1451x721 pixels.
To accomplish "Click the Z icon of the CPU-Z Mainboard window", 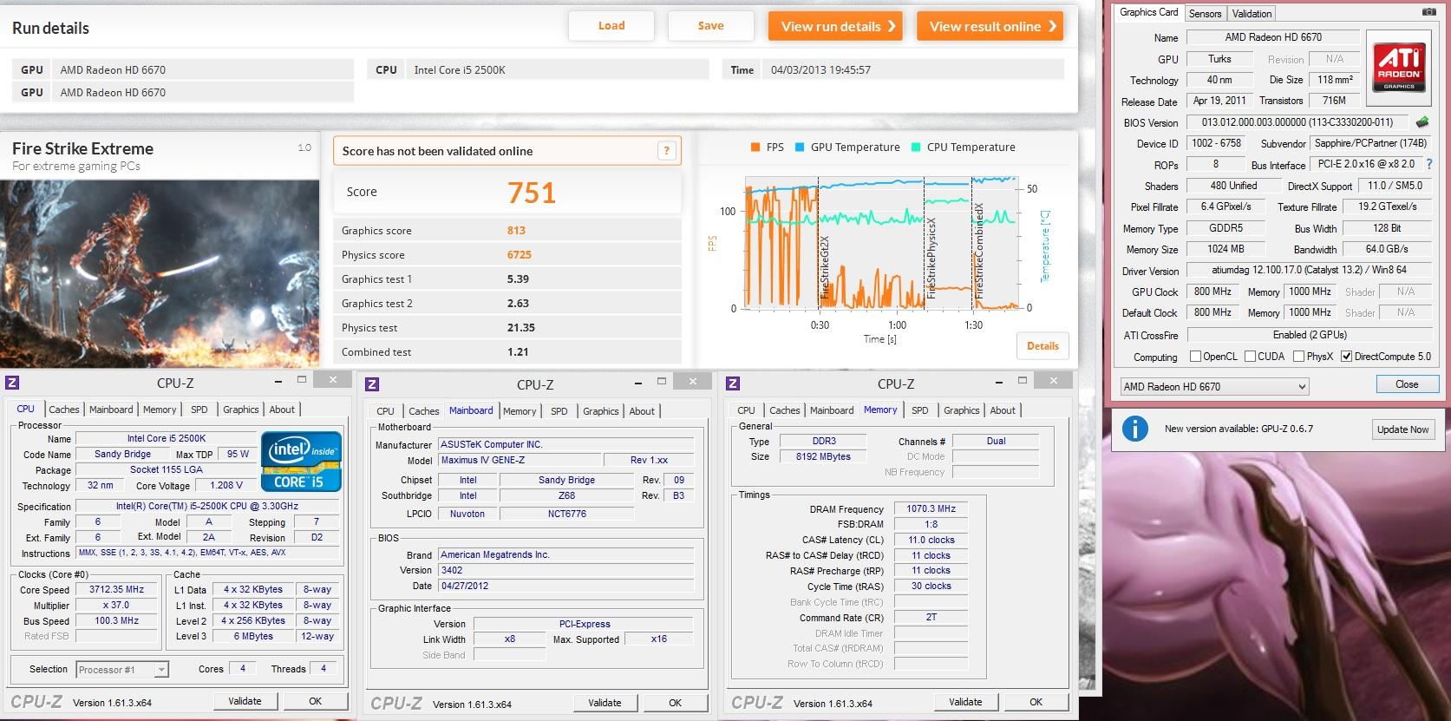I will click(x=372, y=384).
